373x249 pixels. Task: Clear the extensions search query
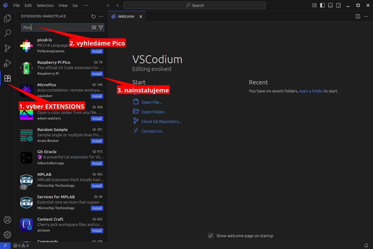tap(94, 27)
